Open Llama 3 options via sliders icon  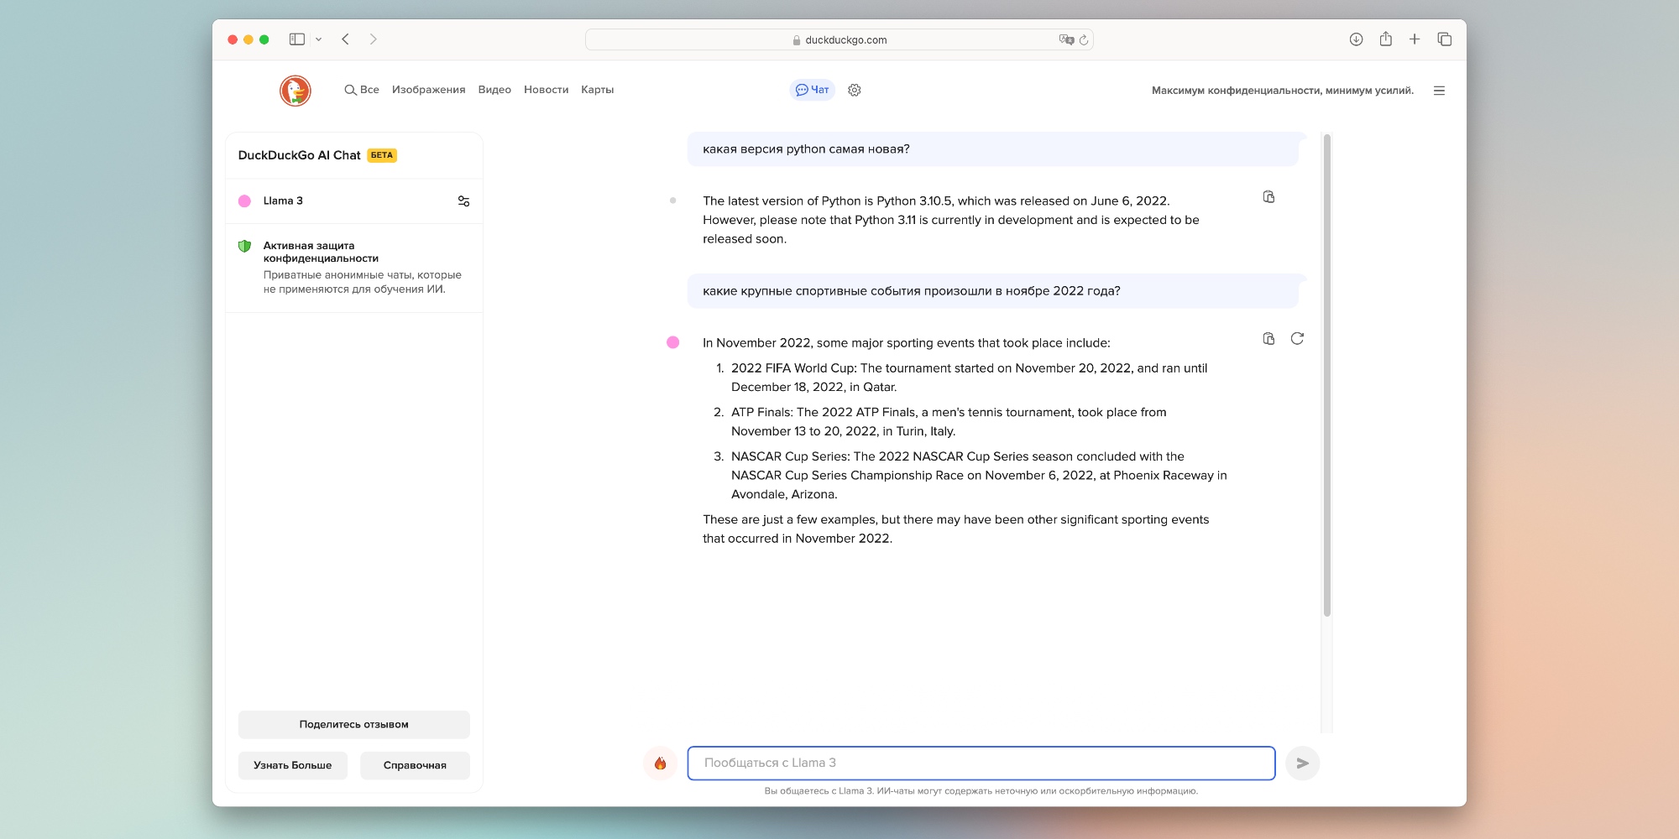(x=463, y=201)
